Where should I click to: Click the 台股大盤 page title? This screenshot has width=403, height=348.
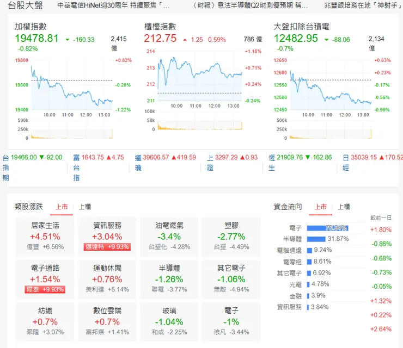pyautogui.click(x=25, y=5)
